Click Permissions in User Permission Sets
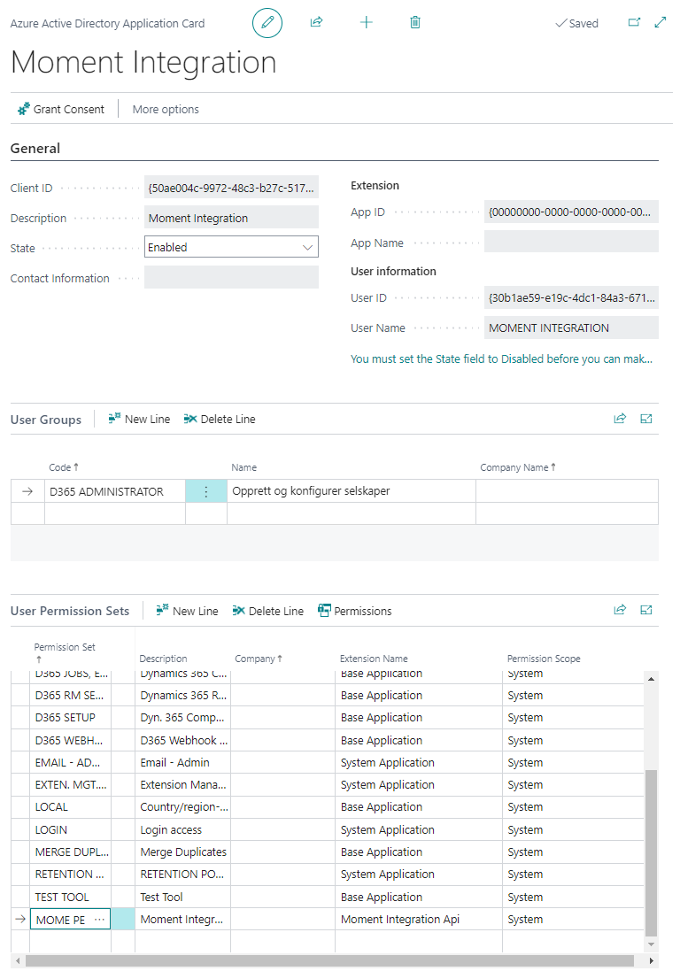680x971 pixels. [354, 611]
